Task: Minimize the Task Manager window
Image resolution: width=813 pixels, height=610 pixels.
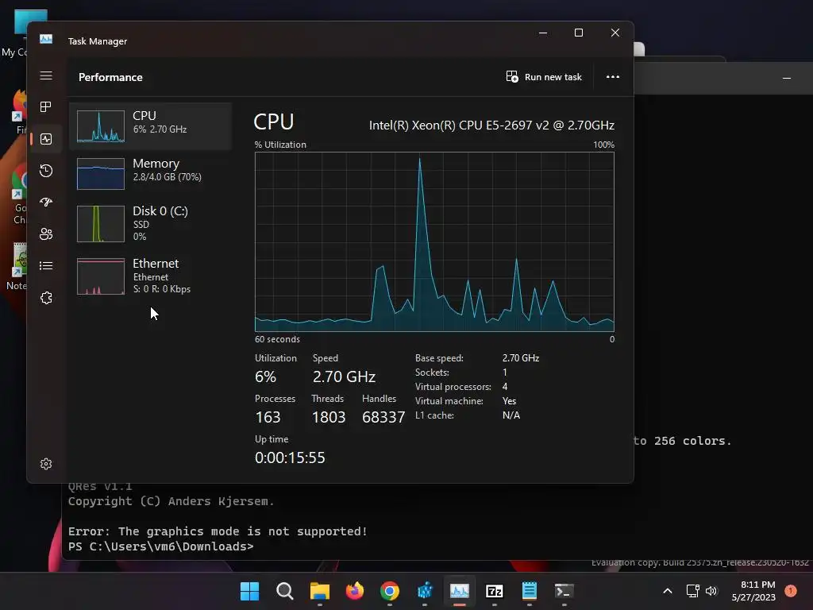Action: point(543,33)
